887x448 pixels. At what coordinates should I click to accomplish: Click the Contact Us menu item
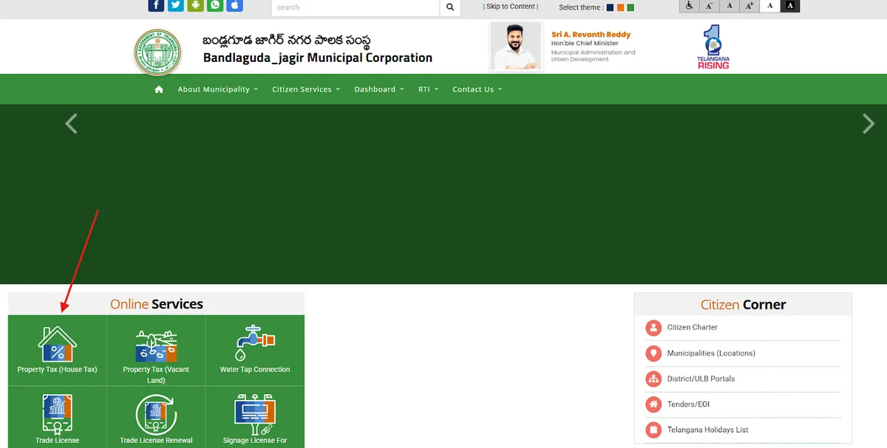click(x=474, y=89)
